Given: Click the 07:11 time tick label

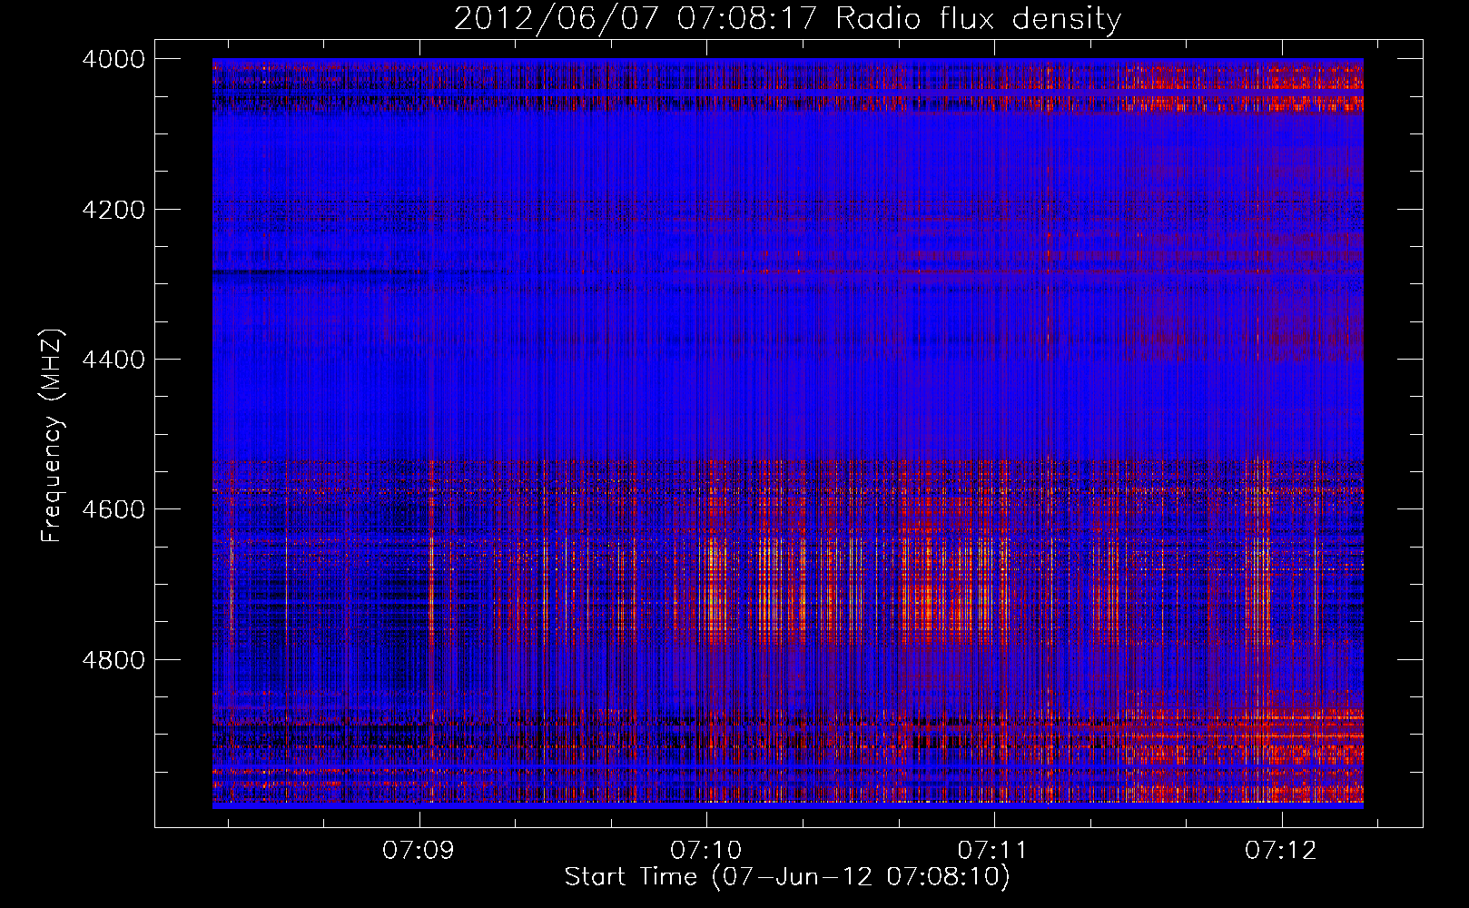Looking at the screenshot, I should click(x=993, y=851).
